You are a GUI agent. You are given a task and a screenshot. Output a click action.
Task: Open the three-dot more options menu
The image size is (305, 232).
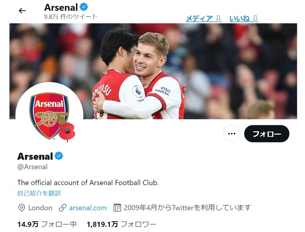click(231, 134)
